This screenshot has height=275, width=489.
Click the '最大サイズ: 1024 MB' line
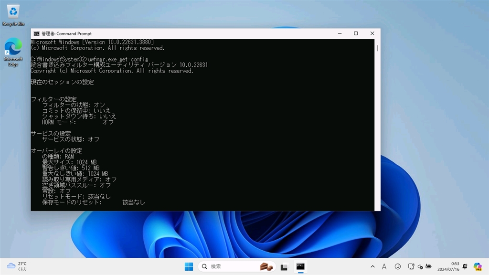tap(70, 162)
